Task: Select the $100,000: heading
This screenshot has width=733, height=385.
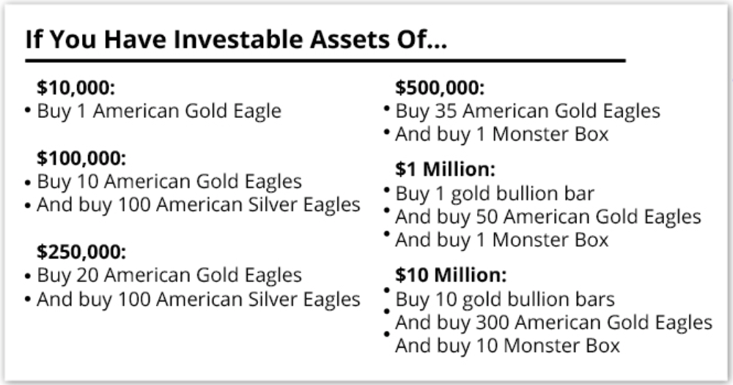Action: tap(81, 158)
